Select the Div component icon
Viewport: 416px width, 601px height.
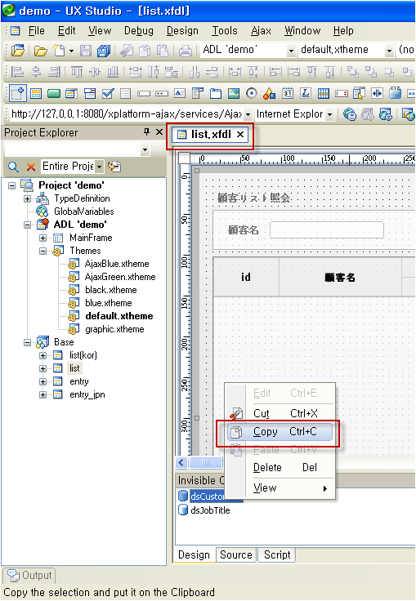36,93
